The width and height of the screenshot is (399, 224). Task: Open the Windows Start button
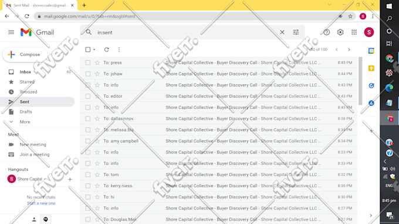click(389, 6)
